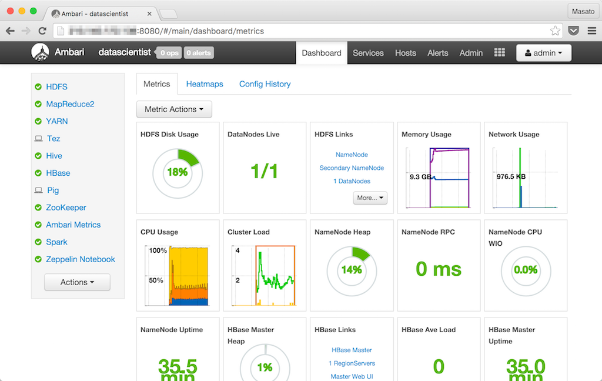Click the Master Web UI link
The height and width of the screenshot is (381, 602).
click(x=352, y=377)
